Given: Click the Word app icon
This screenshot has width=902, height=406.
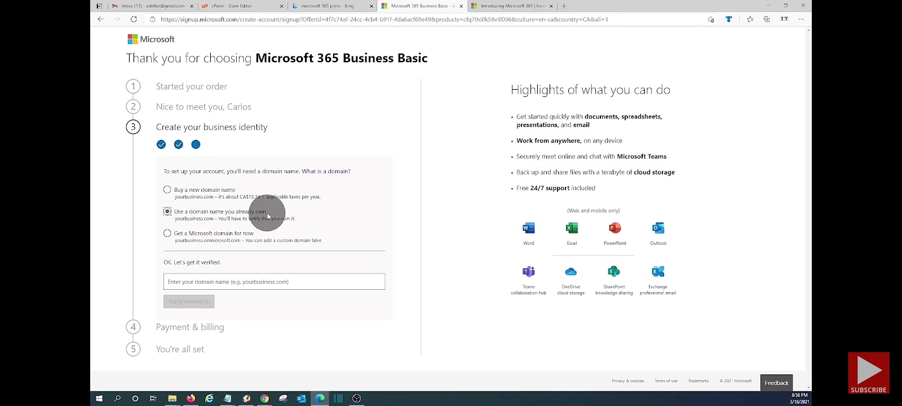Looking at the screenshot, I should [528, 228].
